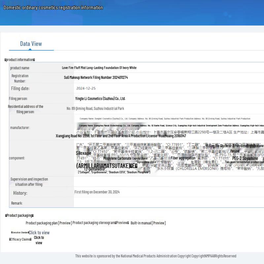The height and width of the screenshot is (264, 264).
Task: Click the NMPA copyright footer text
Action: click(155, 256)
